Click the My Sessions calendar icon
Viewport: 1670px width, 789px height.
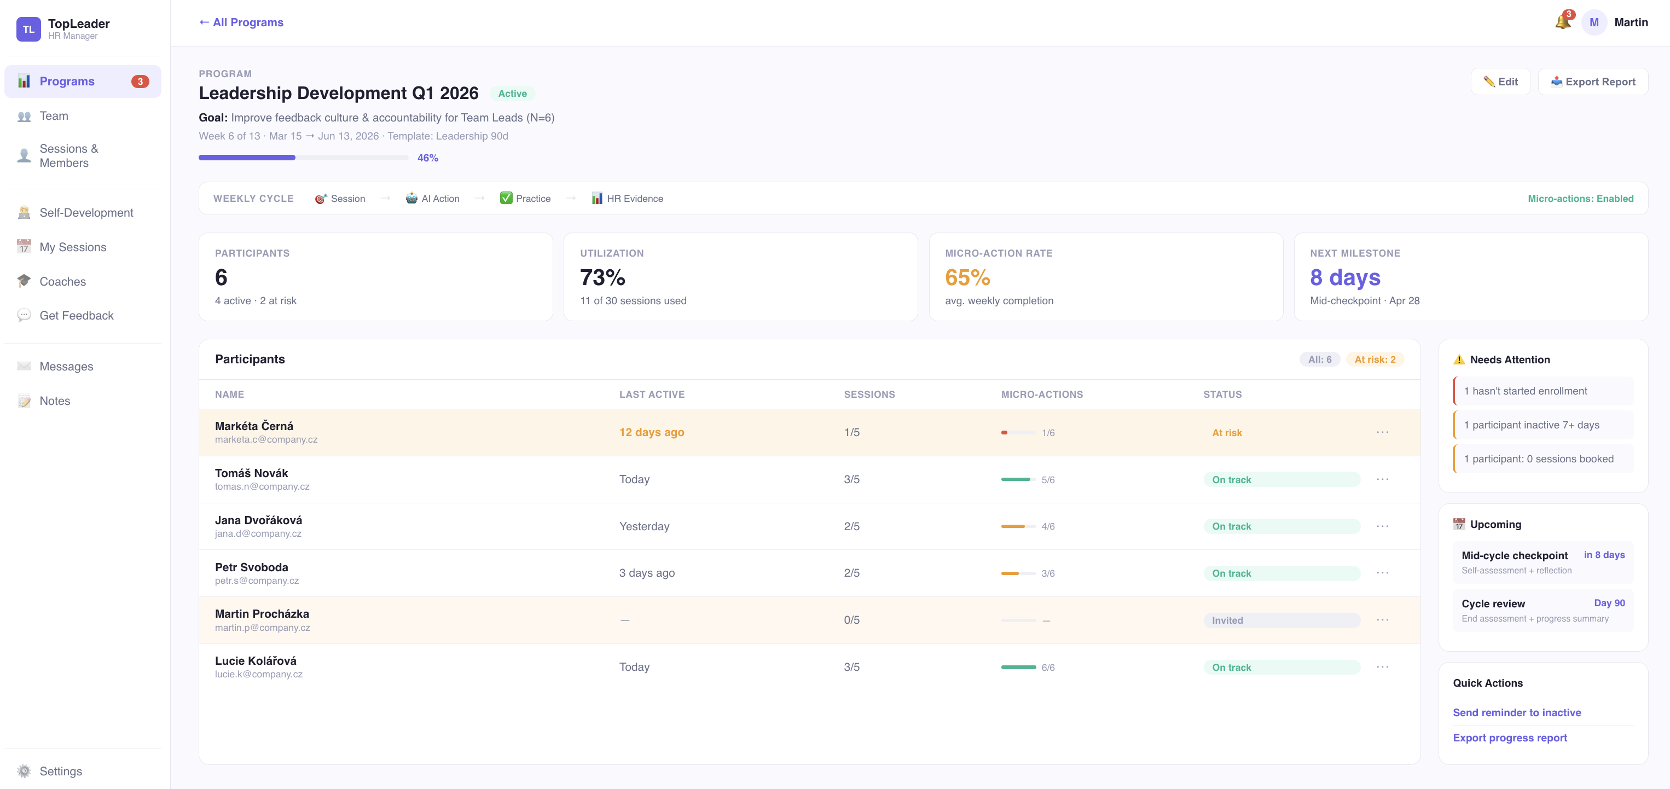point(24,247)
